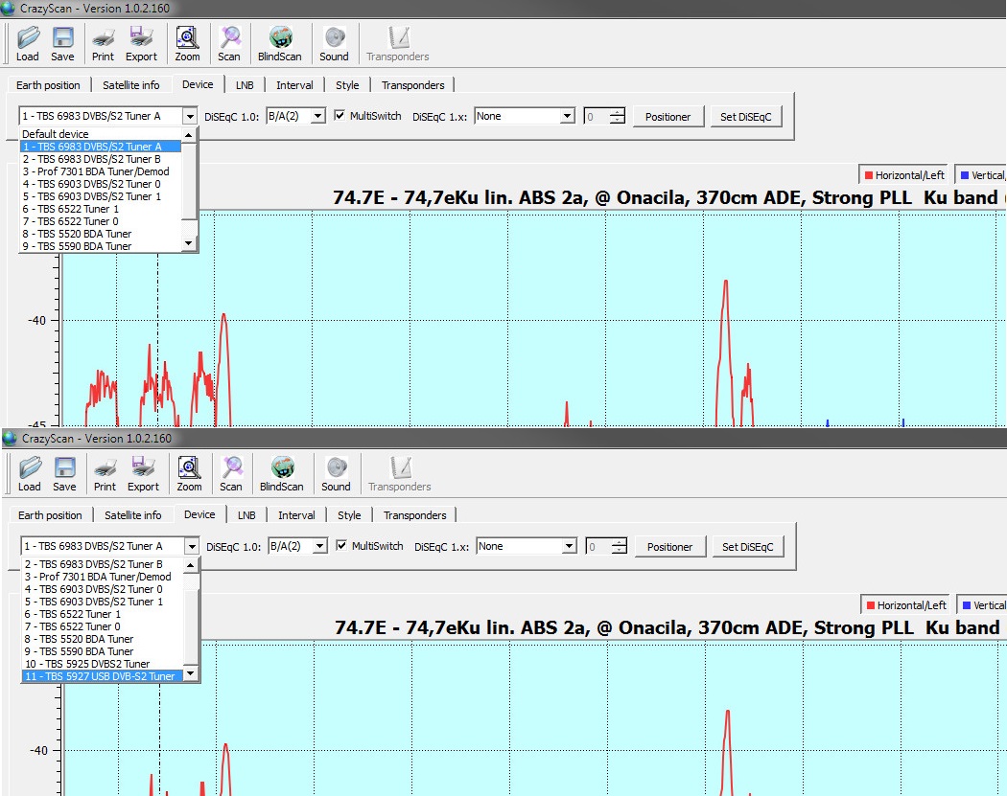Select 11 - TBS 5927 USB DVB-S2 Tuner in bottom list
Screen dimensions: 1007x796
pyautogui.click(x=103, y=676)
